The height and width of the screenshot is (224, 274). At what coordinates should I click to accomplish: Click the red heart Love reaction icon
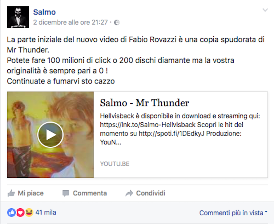tap(20, 213)
